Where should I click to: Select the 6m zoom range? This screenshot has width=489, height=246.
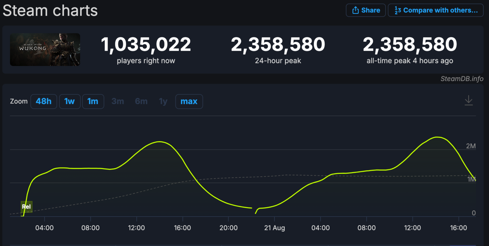click(141, 102)
